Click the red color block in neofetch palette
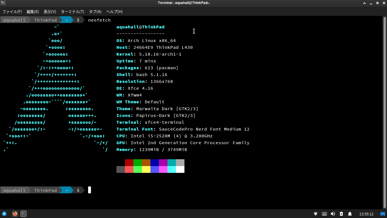The image size is (387, 218). point(129,163)
